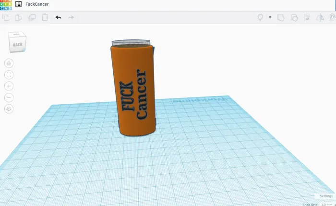Open the designs list icon
Image resolution: width=336 pixels, height=206 pixels.
[18, 4]
